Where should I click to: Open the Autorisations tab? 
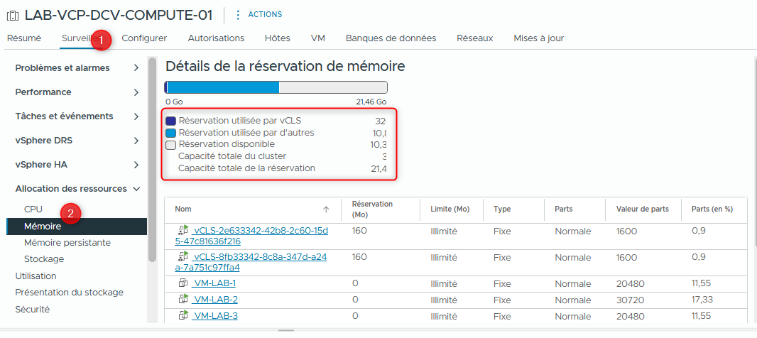[216, 38]
